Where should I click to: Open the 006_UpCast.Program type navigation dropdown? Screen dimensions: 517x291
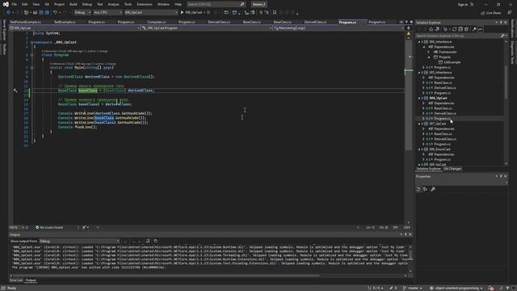pos(207,28)
